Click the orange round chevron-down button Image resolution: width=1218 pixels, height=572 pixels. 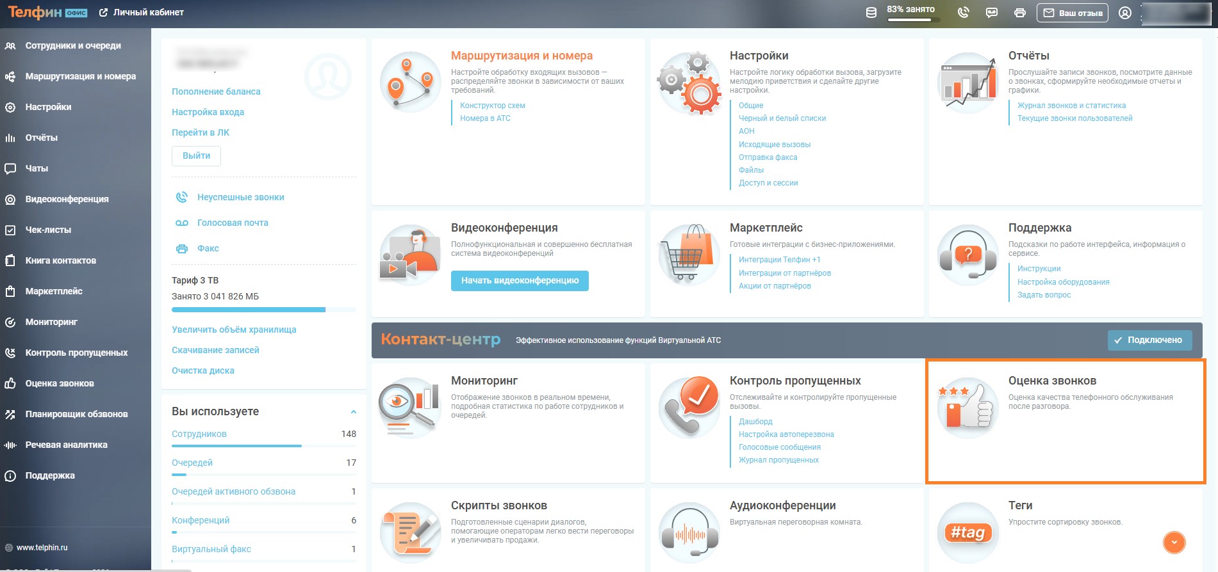tap(1174, 542)
